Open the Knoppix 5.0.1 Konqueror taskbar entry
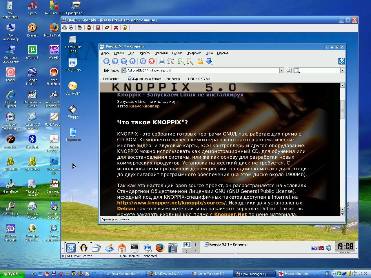 coord(226,245)
